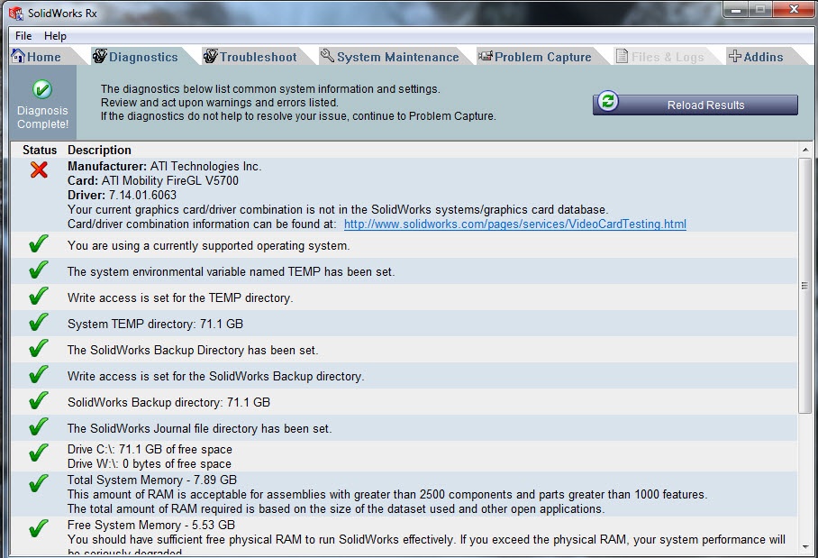
Task: Click checkmark for TEMP variable has been set
Action: click(x=39, y=270)
